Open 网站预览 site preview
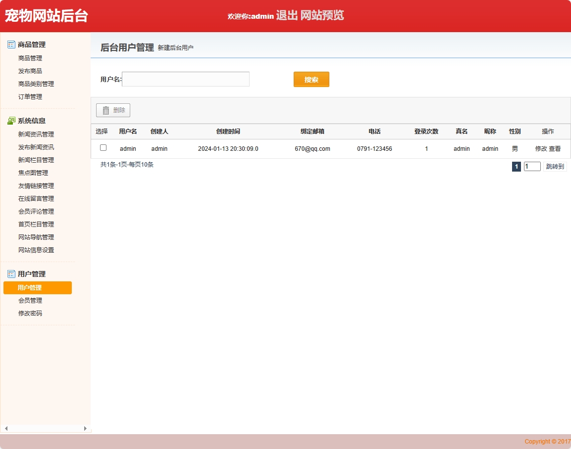This screenshot has width=571, height=449. click(x=323, y=16)
